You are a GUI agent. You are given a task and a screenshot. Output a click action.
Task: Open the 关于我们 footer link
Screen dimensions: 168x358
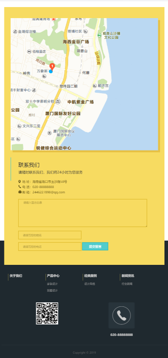[x=16, y=276]
